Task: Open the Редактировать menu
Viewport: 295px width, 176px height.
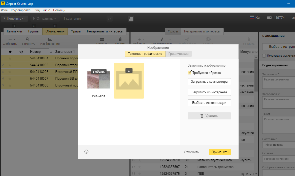Action: pyautogui.click(x=21, y=10)
